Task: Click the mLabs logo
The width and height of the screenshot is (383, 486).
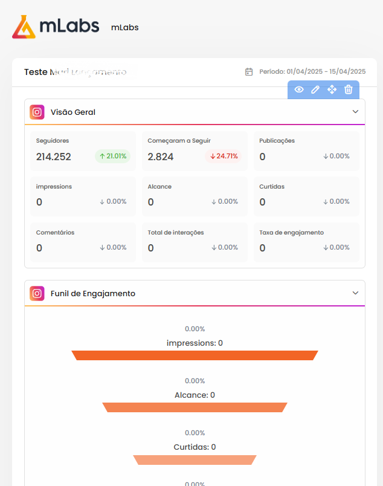Action: (x=55, y=27)
